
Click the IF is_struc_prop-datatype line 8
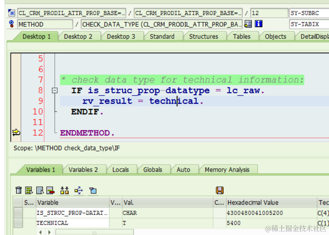[x=168, y=90]
